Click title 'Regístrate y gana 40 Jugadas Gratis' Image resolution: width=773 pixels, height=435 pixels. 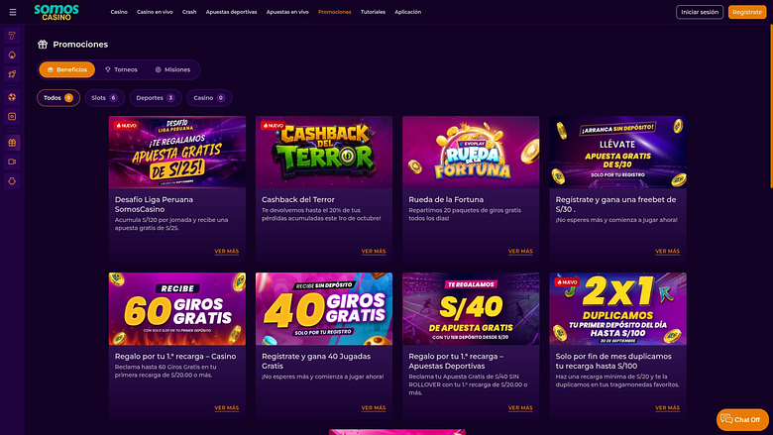click(316, 361)
